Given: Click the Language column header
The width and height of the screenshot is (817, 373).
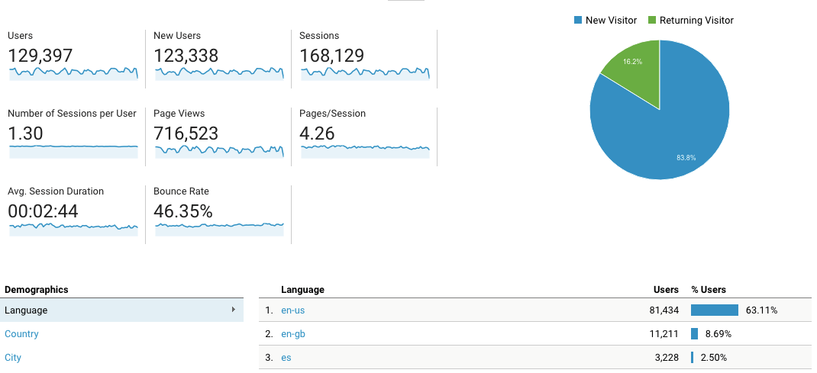Looking at the screenshot, I should (x=302, y=289).
